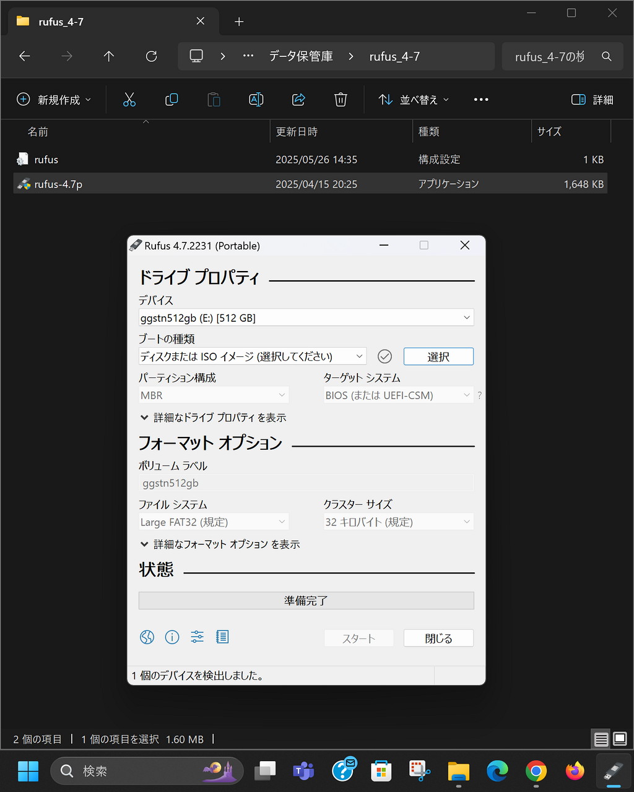
Task: Open the Get Help taskbar icon with mail badge
Action: [344, 770]
